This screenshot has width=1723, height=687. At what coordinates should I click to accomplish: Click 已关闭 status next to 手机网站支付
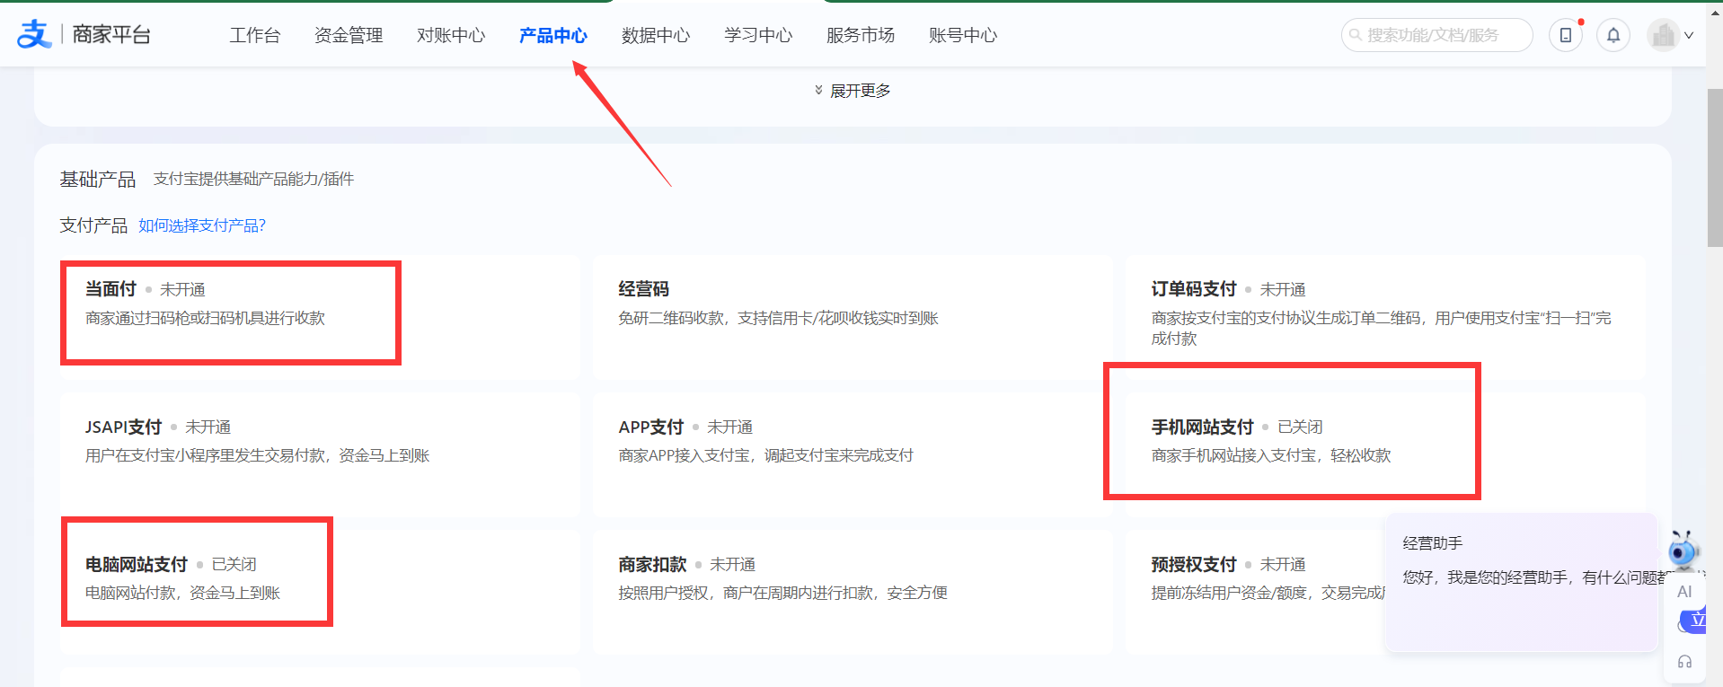(x=1300, y=427)
